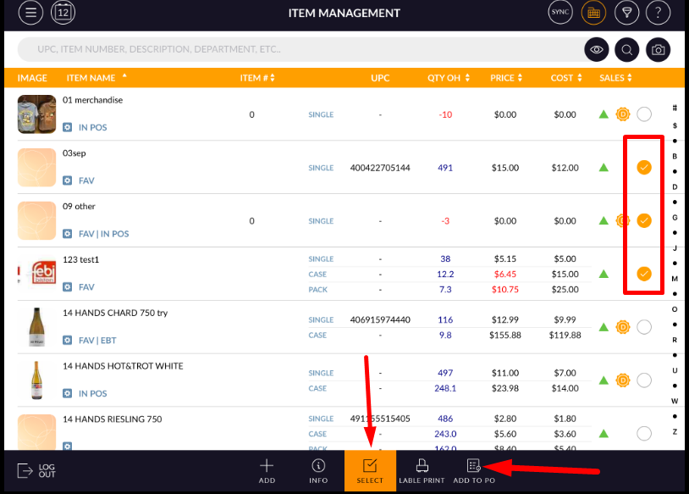The width and height of the screenshot is (689, 494).
Task: Open the help question mark icon
Action: point(659,13)
